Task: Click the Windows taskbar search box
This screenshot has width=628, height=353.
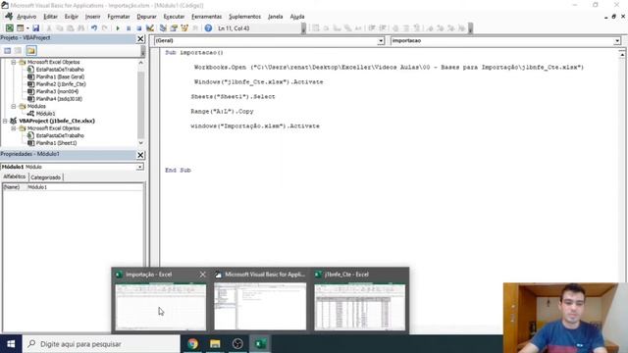Action: [x=101, y=344]
